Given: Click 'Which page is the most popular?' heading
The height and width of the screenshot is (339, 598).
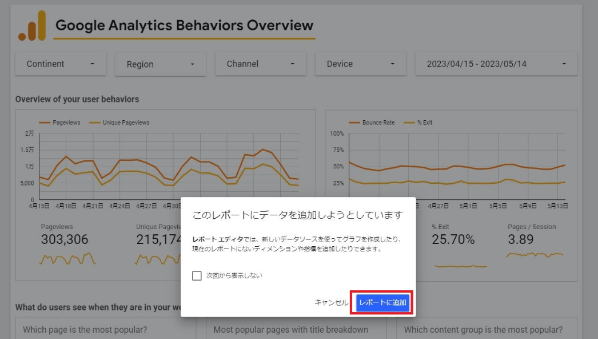Looking at the screenshot, I should (x=85, y=330).
